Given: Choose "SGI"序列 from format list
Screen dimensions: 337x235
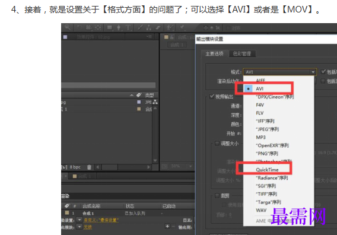Looking at the screenshot, I should click(x=266, y=186).
